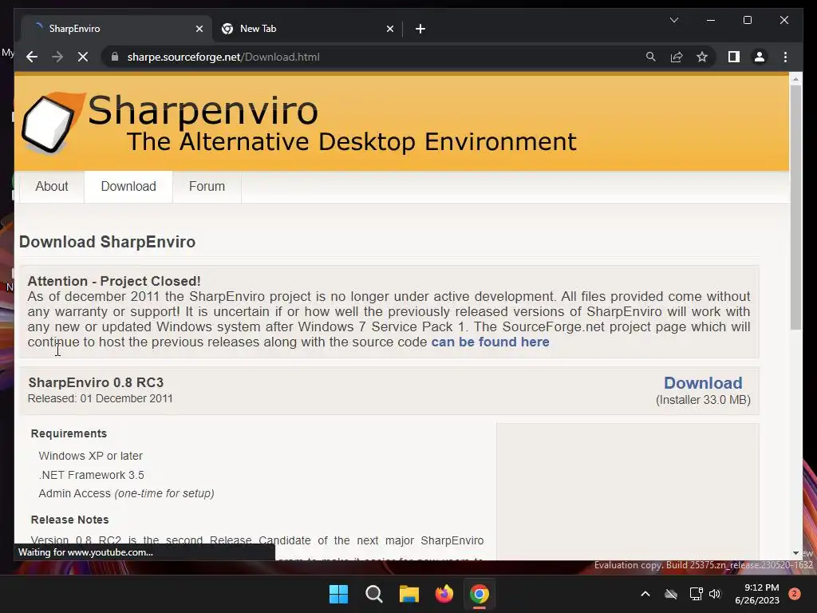Viewport: 817px width, 613px height.
Task: Click 'Windows XP or later' requirement
Action: pos(91,456)
